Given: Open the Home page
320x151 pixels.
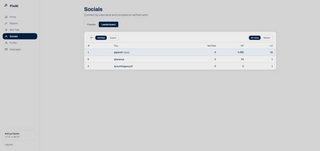Looking at the screenshot, I should (x=20, y=17).
